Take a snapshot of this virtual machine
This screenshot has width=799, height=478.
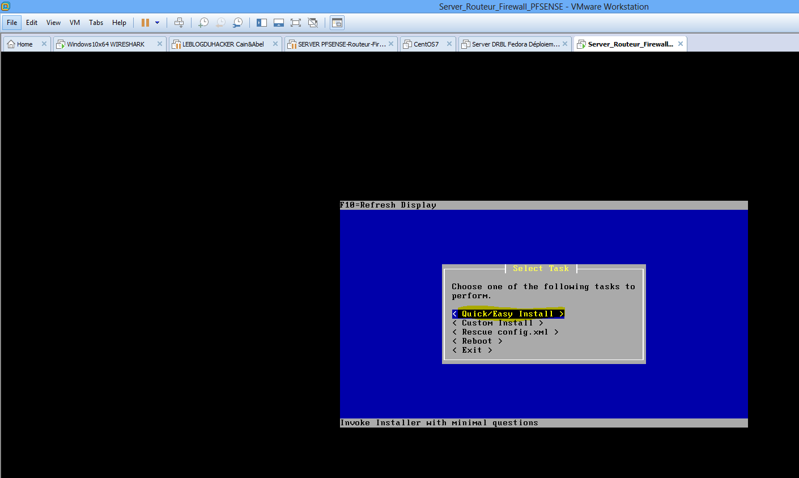203,23
